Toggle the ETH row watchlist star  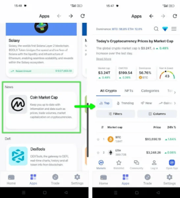tap(98, 153)
